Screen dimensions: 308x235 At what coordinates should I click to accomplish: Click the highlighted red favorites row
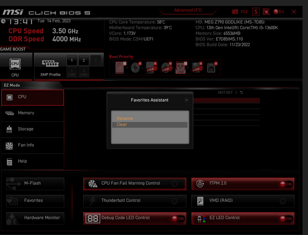point(226,101)
